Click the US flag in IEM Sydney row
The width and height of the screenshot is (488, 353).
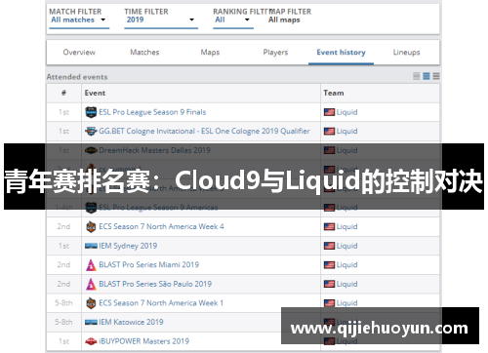pyautogui.click(x=329, y=246)
